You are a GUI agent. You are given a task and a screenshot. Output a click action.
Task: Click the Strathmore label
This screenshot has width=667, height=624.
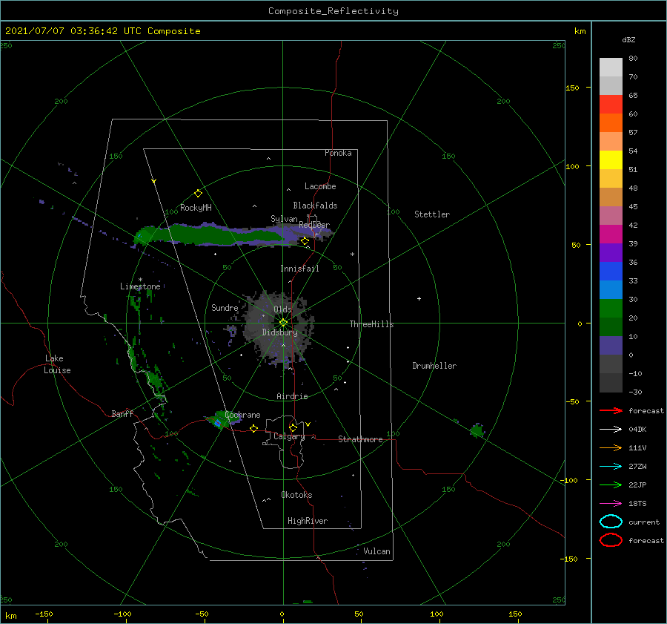[360, 439]
